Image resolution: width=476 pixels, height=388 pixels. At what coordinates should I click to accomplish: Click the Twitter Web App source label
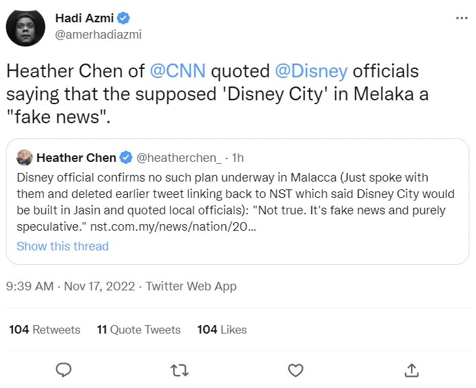(x=191, y=286)
